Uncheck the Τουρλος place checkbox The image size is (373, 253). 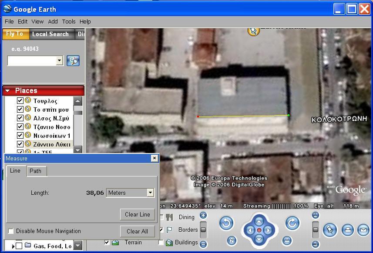(x=20, y=100)
